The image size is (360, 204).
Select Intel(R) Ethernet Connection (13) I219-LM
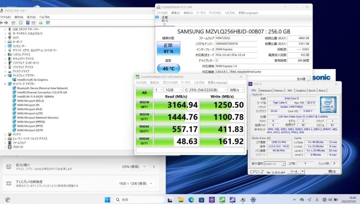(x=42, y=93)
